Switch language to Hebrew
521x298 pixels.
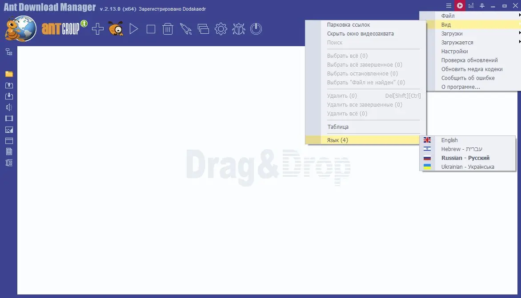(x=468, y=149)
